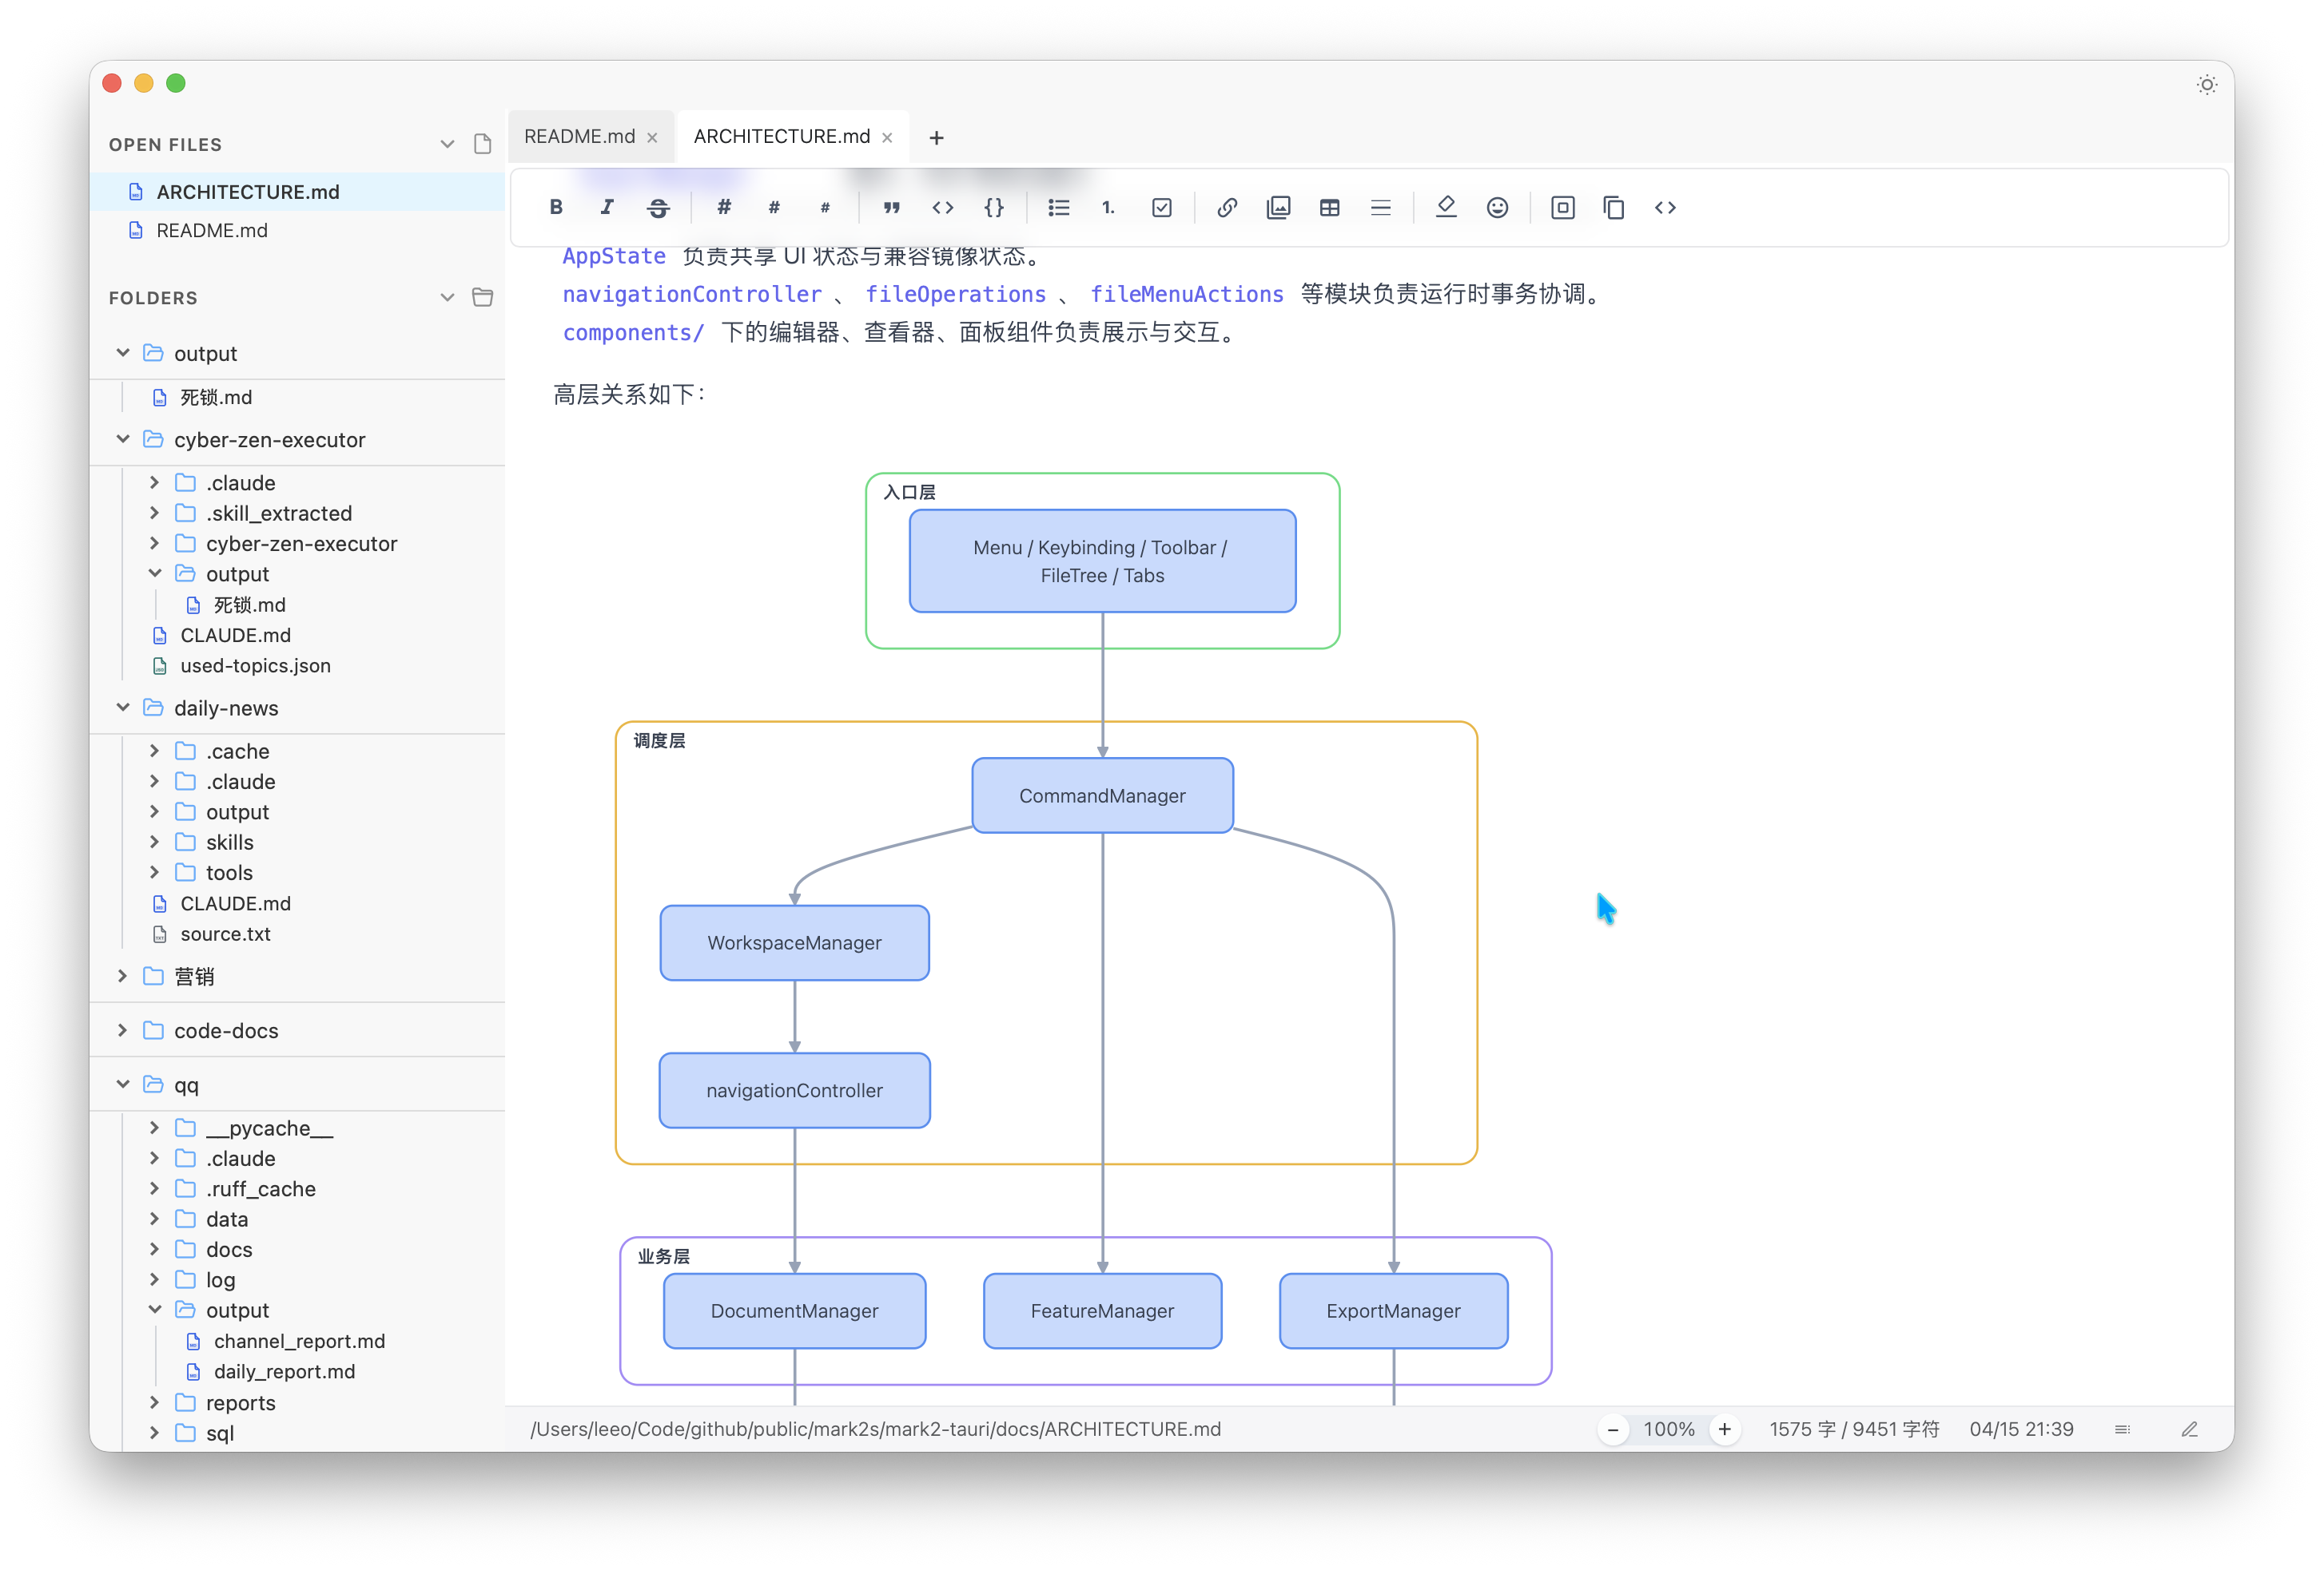Screen dimensions: 2324x1570
Task: Click word count '1575 字 / 9451 字符'
Action: (1853, 1429)
